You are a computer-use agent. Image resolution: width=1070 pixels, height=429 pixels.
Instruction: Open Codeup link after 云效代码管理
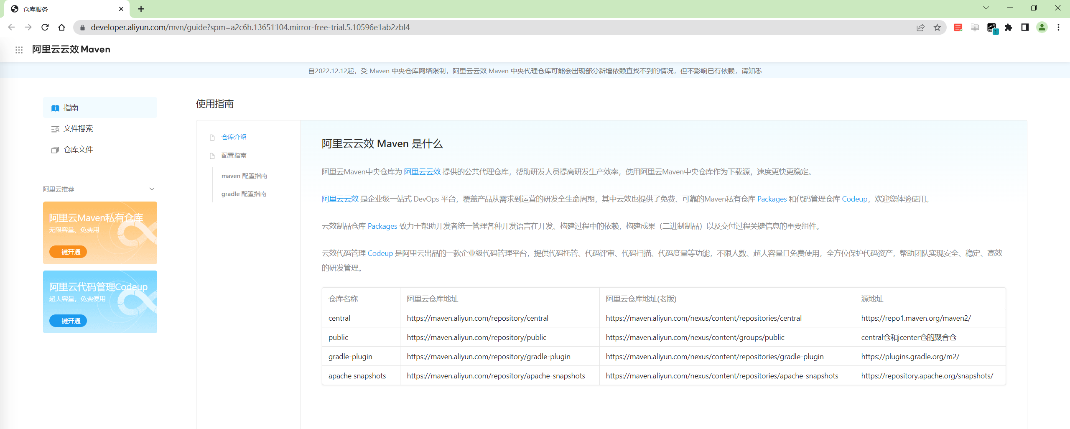380,253
